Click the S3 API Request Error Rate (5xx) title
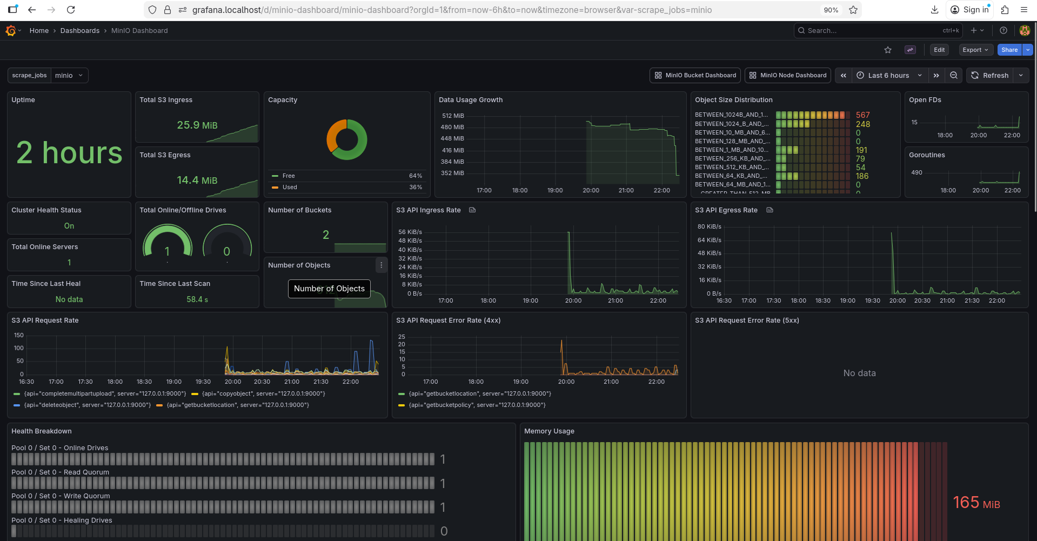Viewport: 1037px width, 541px height. click(747, 320)
